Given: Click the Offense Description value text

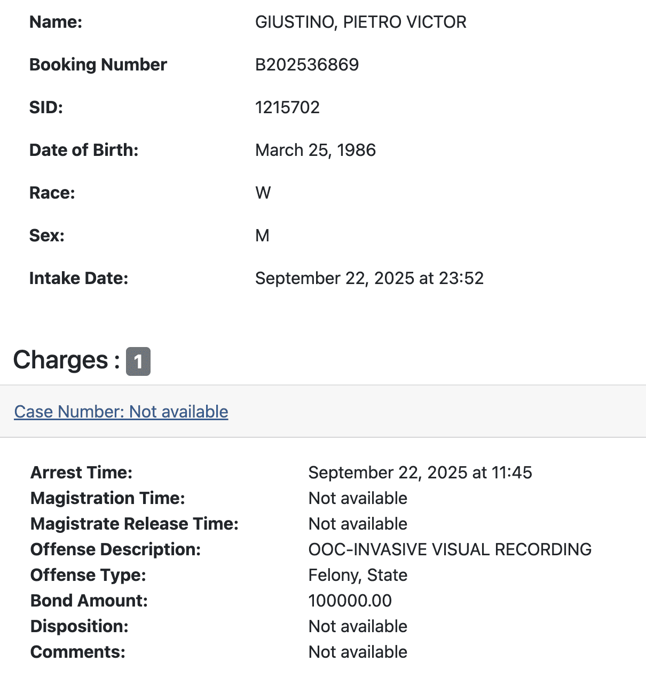Looking at the screenshot, I should click(450, 549).
